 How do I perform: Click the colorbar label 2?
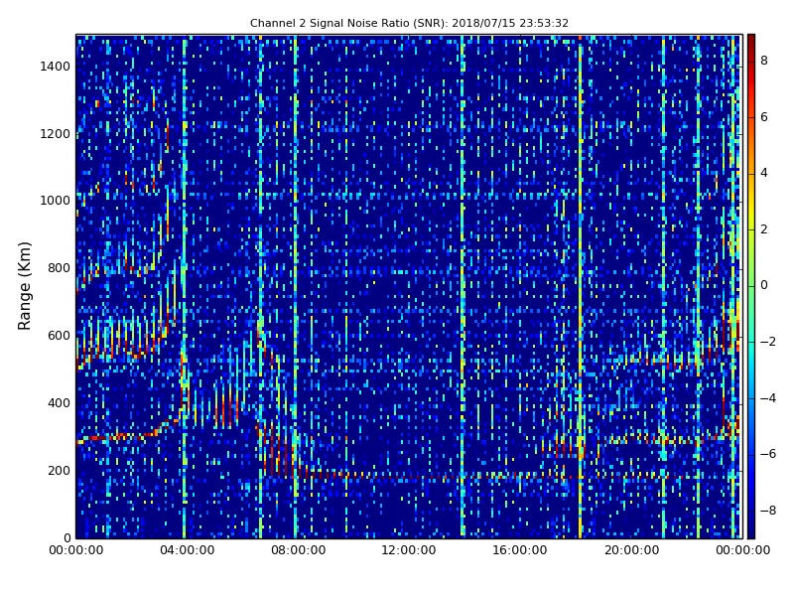coord(764,229)
